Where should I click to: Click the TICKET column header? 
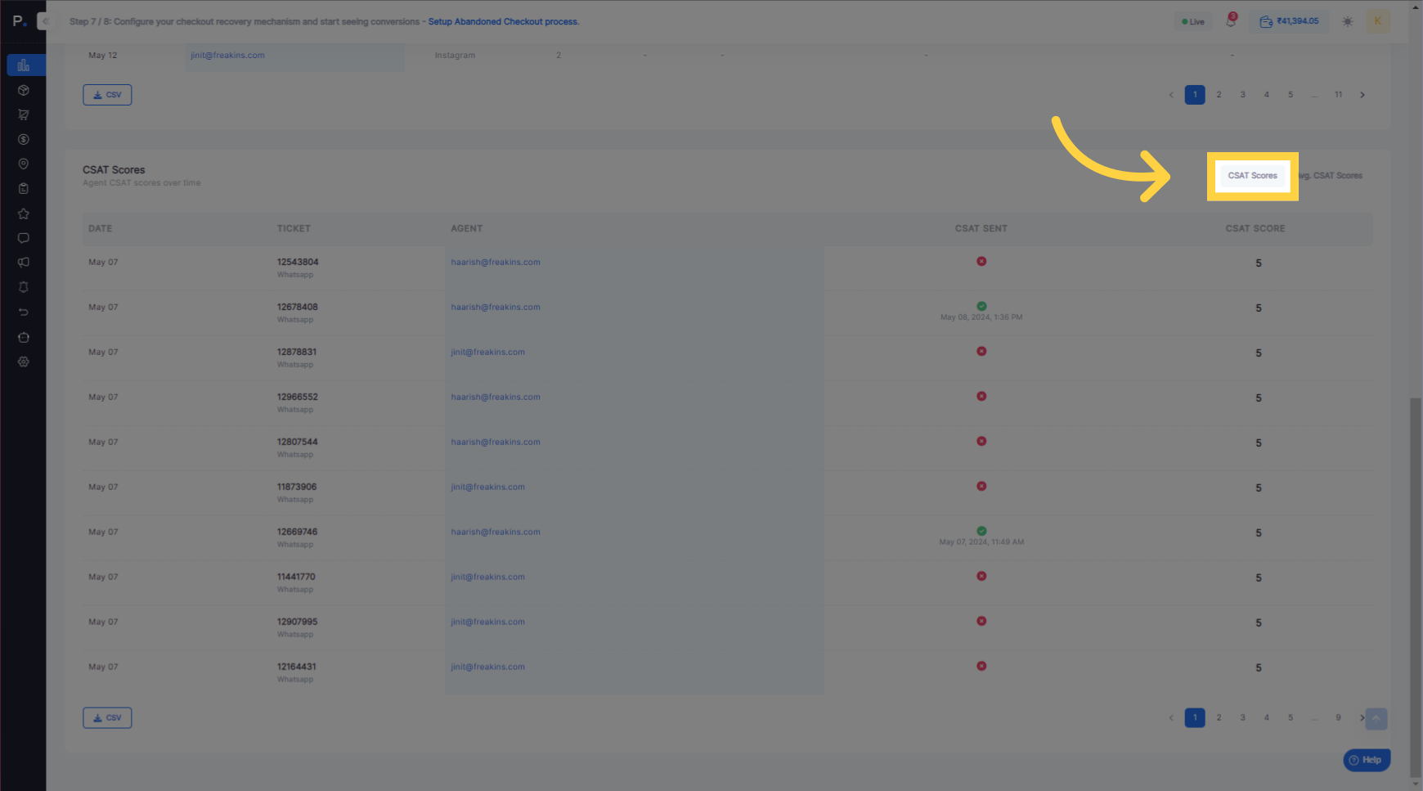pos(294,229)
